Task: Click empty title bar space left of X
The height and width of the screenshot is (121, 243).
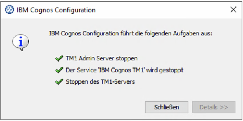Action: (163, 10)
